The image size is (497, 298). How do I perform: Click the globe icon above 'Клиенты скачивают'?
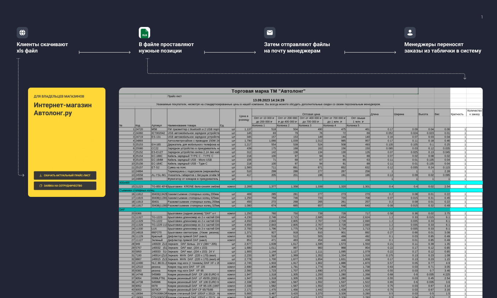coord(22,33)
